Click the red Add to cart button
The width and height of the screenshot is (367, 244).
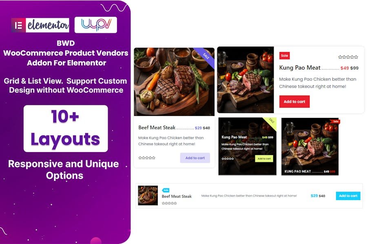(294, 102)
